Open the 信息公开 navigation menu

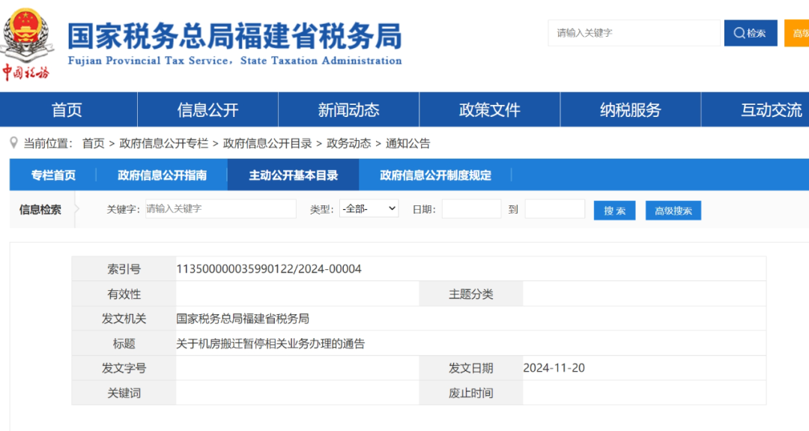tap(207, 109)
